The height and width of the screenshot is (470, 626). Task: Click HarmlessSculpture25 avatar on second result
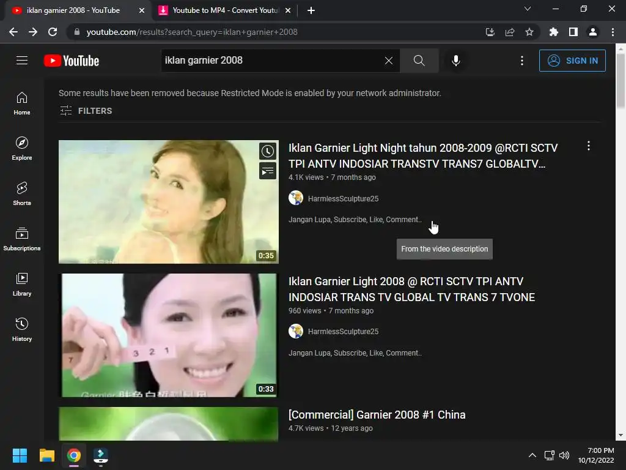[296, 331]
